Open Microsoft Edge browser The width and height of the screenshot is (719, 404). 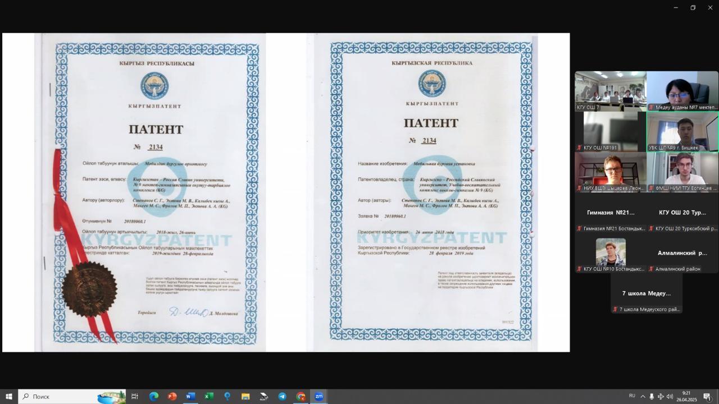coord(153,396)
